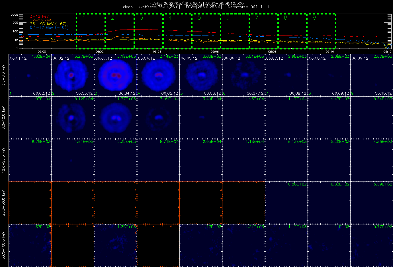Open the 50.0-100.0 keV image peaking at 1.37E+03

pos(30,245)
